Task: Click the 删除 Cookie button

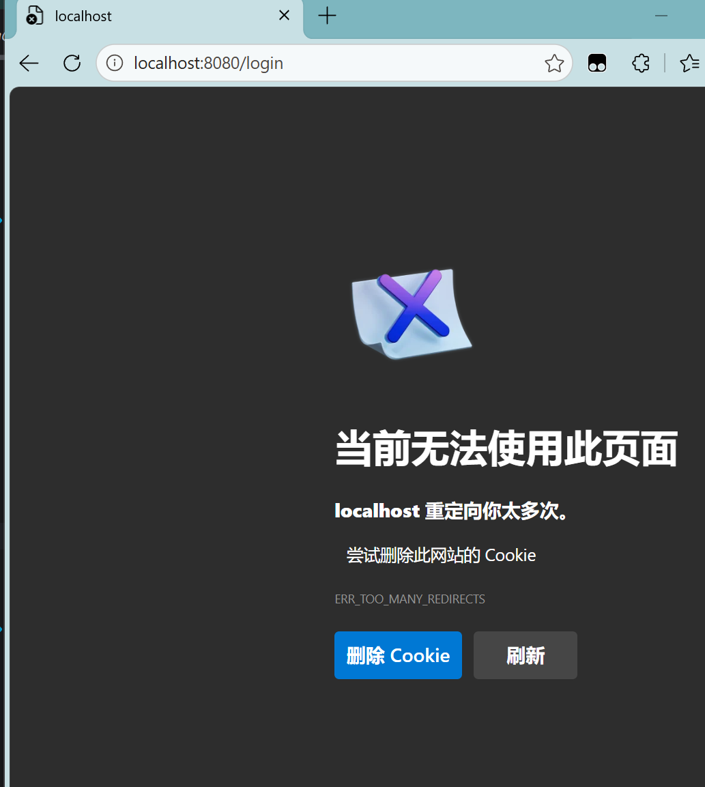Action: (x=398, y=655)
